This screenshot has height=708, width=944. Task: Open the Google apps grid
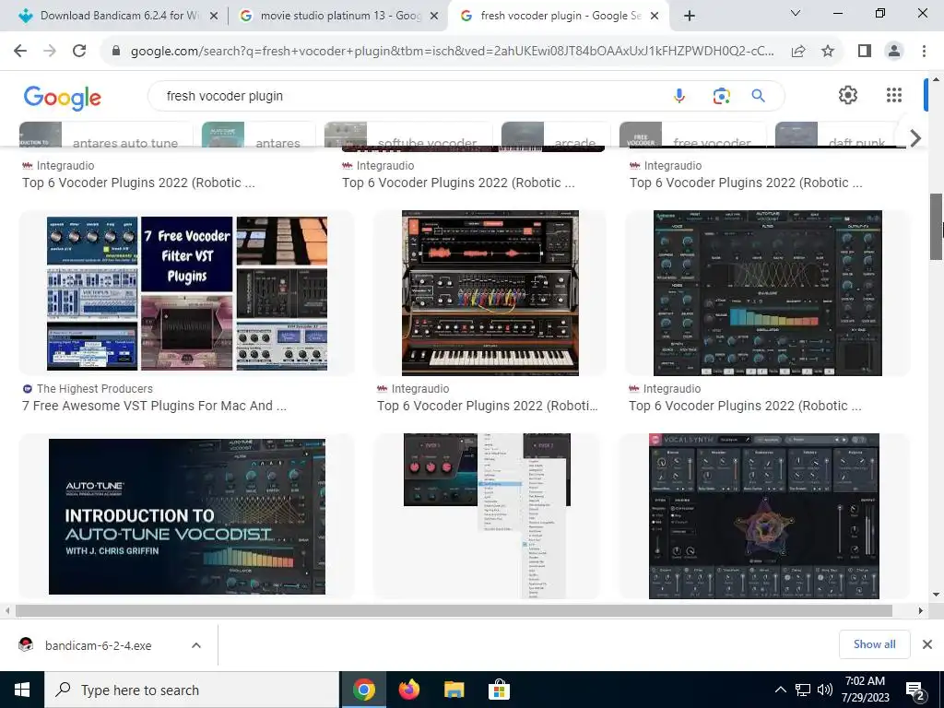[x=894, y=95]
